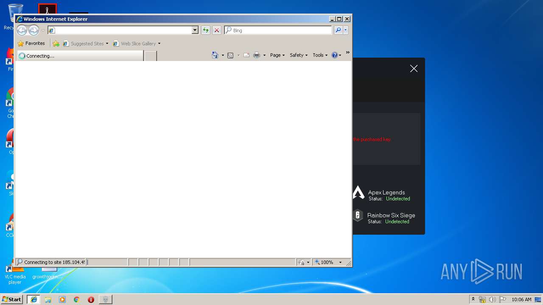Image resolution: width=543 pixels, height=305 pixels.
Task: Close the dark loader window with X
Action: click(x=414, y=69)
